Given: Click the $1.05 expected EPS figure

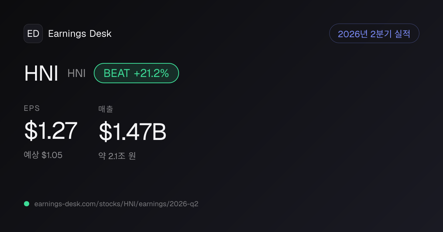Looking at the screenshot, I should (x=52, y=155).
